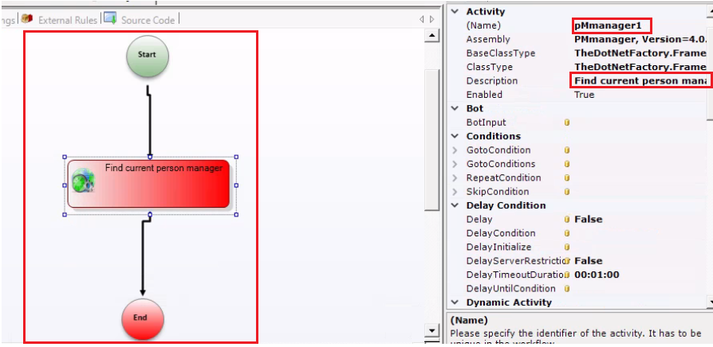Collapse the Dynamic Activity section
Screen dimensions: 713x347
tap(455, 302)
